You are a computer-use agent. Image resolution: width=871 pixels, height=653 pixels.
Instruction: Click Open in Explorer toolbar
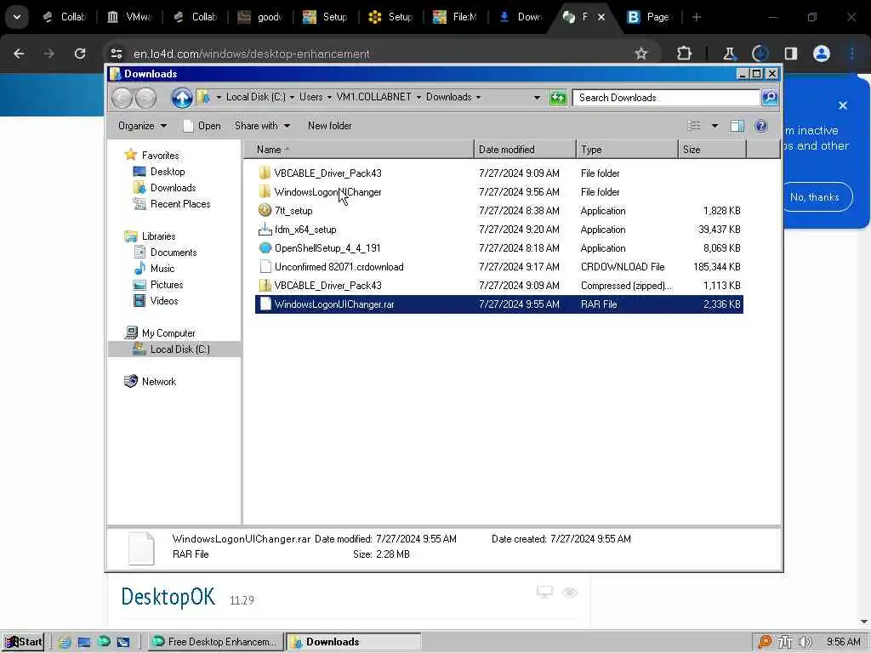coord(202,126)
